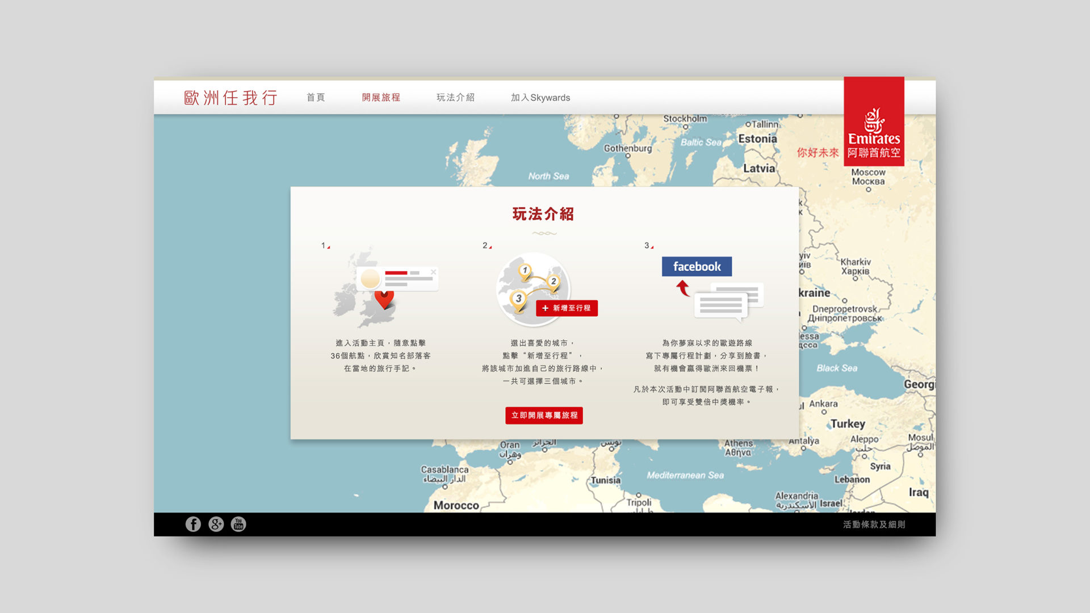This screenshot has width=1090, height=613.
Task: Click the Baltic Sea label on the map
Action: click(701, 142)
